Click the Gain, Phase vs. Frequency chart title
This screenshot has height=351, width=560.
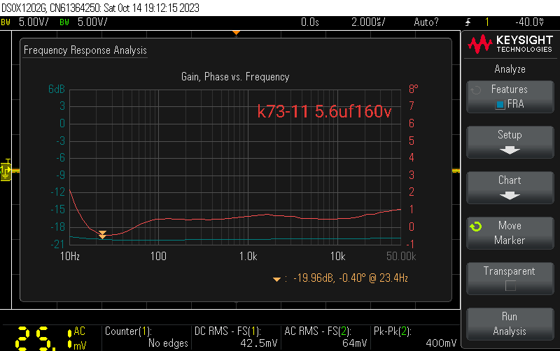tap(235, 77)
